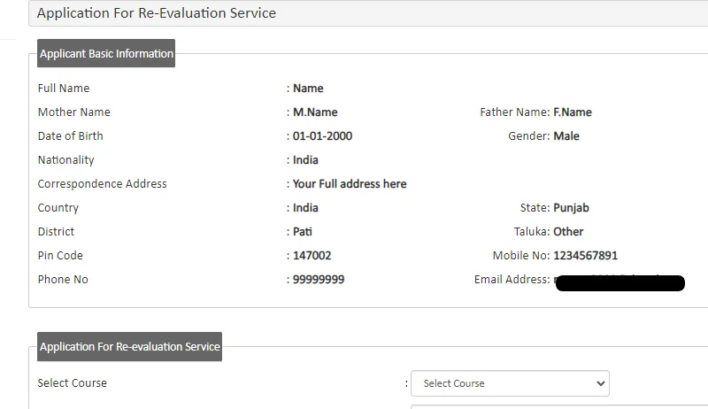
Task: Click the district value Pati
Action: tap(303, 232)
